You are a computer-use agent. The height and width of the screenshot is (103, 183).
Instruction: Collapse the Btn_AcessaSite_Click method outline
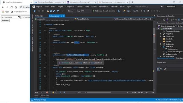tap(45, 55)
